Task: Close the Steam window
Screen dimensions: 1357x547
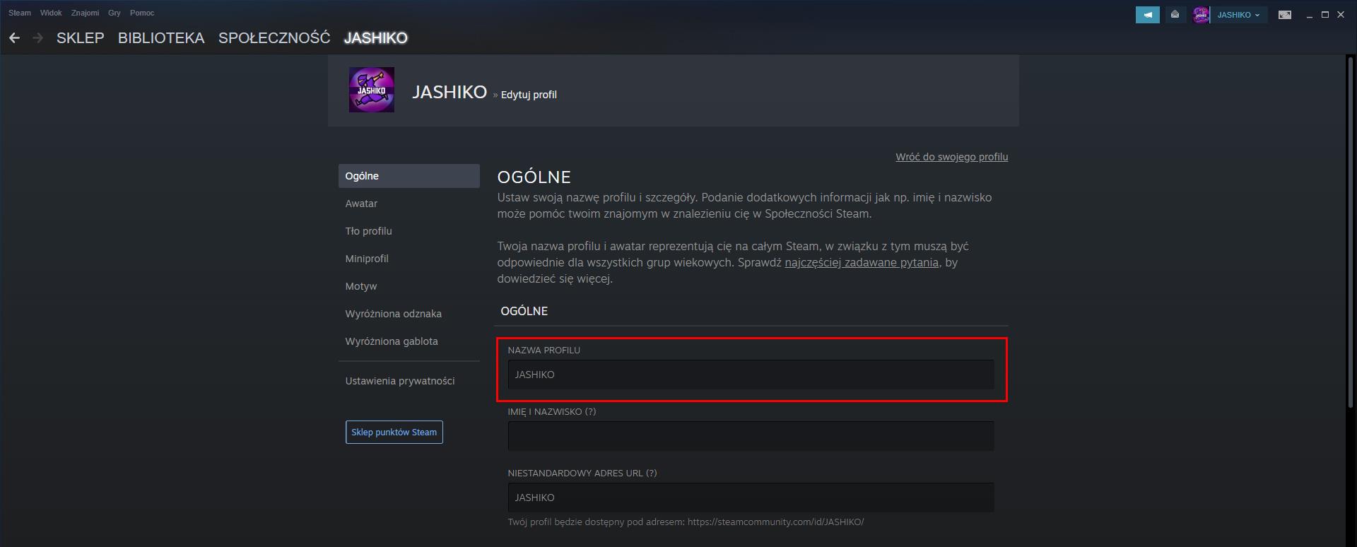Action: point(1341,15)
